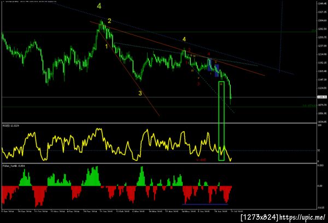
Task: Click the 1079.70 price axis value
Action: 322,105
